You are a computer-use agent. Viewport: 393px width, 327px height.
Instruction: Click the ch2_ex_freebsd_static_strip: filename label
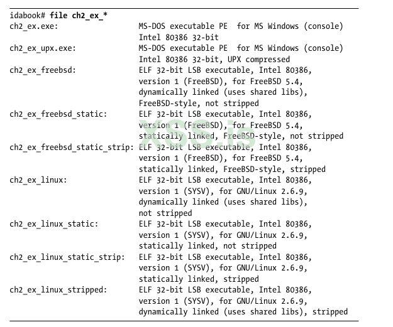point(71,147)
